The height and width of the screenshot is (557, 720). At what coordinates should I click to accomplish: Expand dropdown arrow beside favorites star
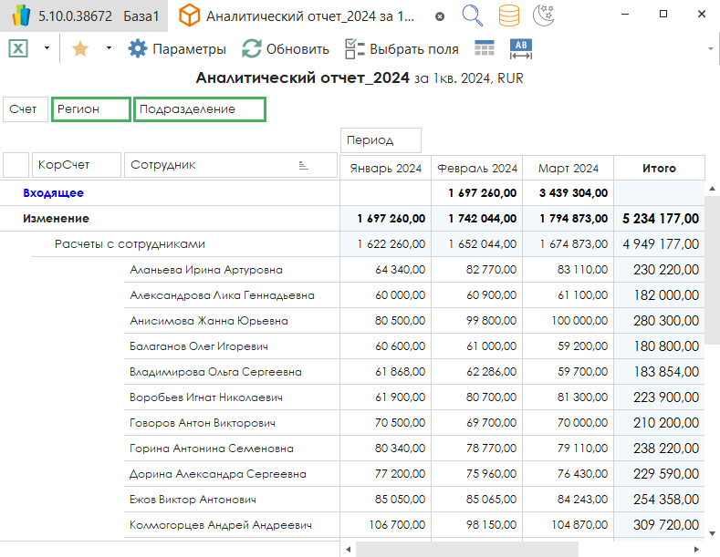(109, 49)
